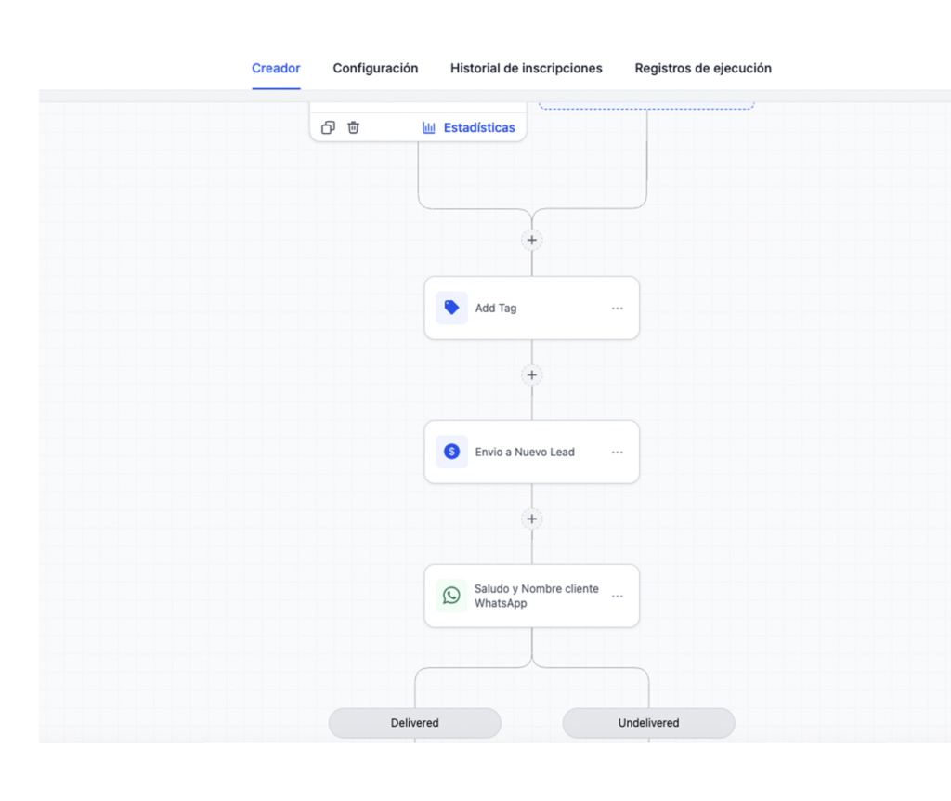Click the duplicate step icon

pyautogui.click(x=328, y=128)
